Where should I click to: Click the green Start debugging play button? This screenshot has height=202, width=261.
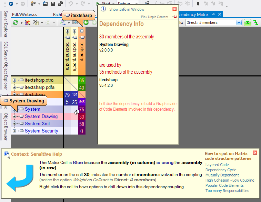click(98, 3)
